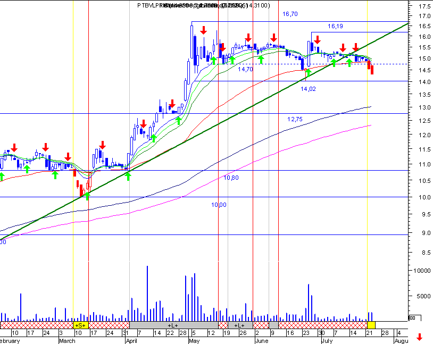Click the 14.5 price axis value
Image resolution: width=433 pixels, height=344 pixels.
pyautogui.click(x=424, y=70)
